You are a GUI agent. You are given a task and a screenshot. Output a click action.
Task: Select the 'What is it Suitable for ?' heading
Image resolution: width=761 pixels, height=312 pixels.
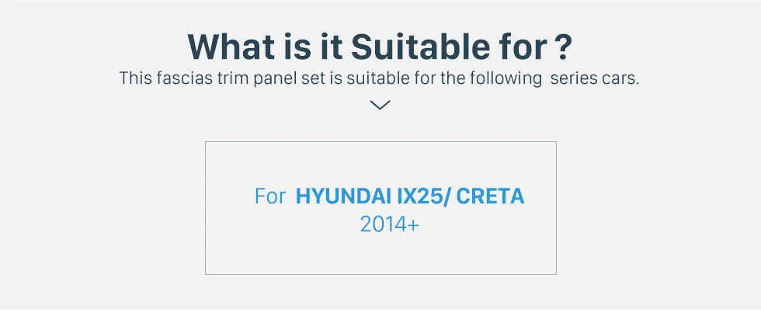pyautogui.click(x=380, y=47)
